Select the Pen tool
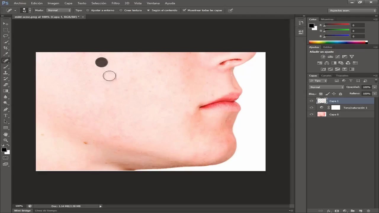Viewport: 379px width, 213px height. pyautogui.click(x=6, y=109)
